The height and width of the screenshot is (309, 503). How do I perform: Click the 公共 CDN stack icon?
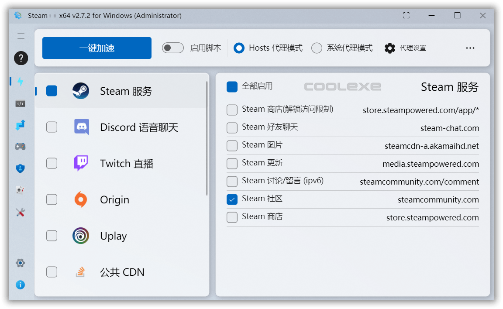(x=80, y=272)
